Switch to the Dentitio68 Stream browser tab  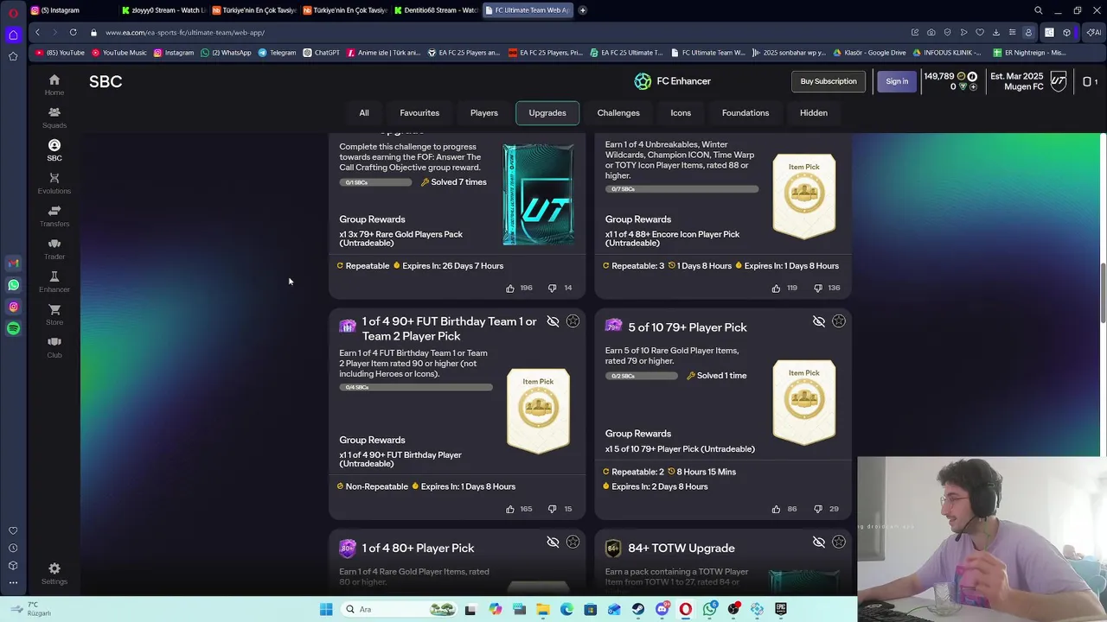click(x=435, y=10)
